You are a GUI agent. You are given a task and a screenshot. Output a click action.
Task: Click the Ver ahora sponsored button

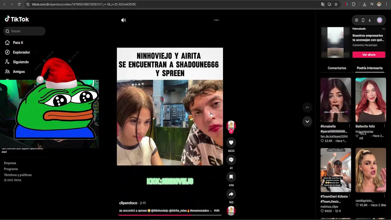[x=369, y=55]
